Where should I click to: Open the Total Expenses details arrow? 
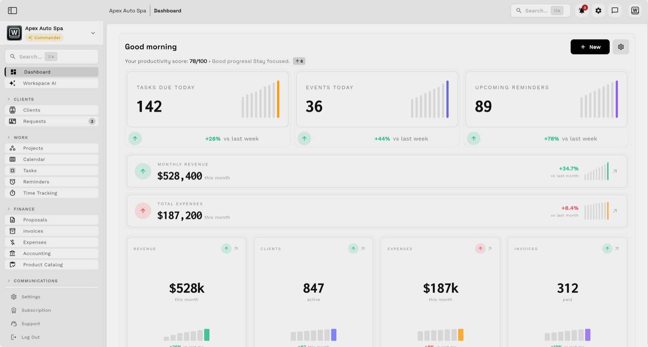coord(615,211)
